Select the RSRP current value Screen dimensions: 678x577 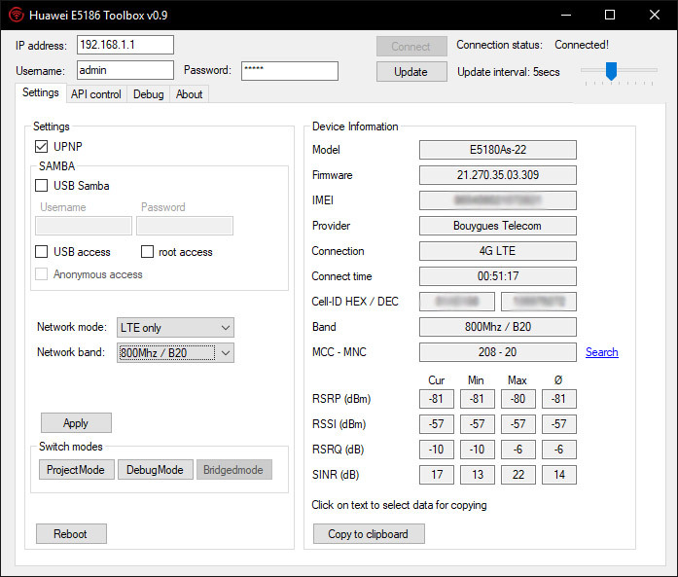tap(437, 399)
